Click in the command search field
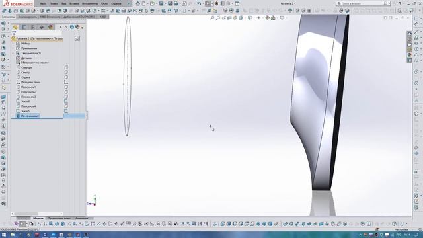This screenshot has width=423, height=238. [x=362, y=3]
